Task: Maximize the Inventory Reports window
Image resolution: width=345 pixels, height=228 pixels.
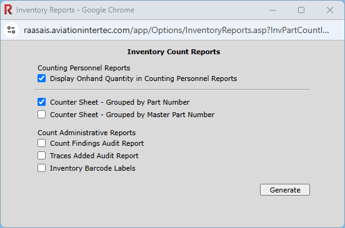Action: coord(301,10)
